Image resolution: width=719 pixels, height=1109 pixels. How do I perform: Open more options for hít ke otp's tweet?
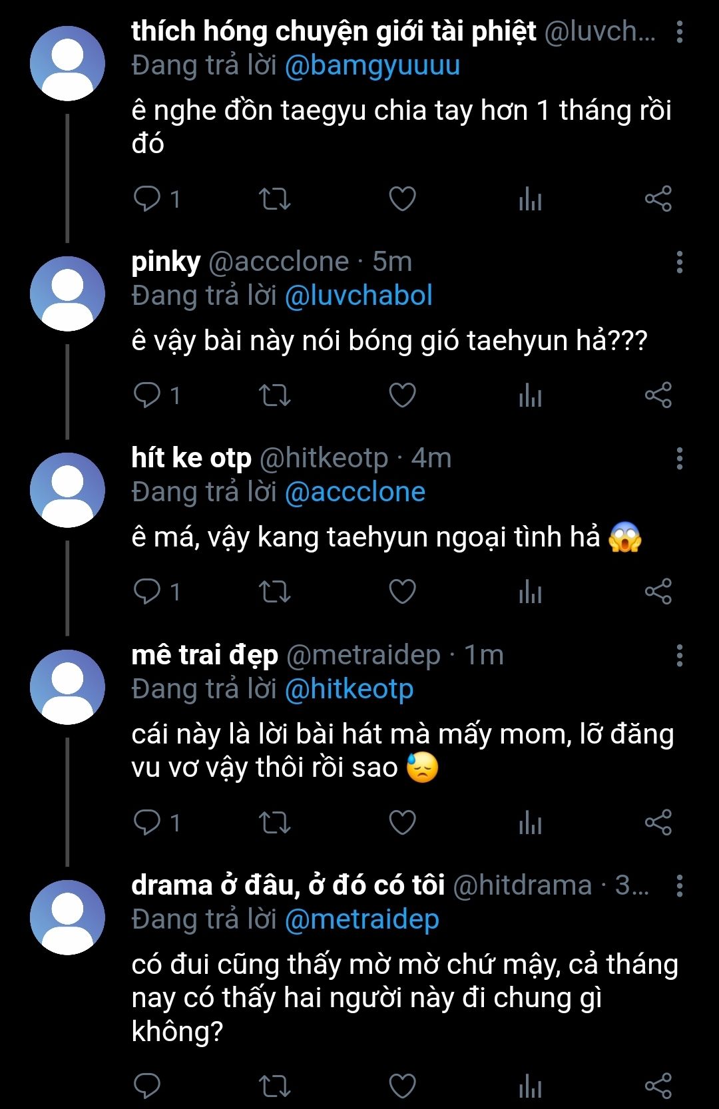tap(679, 459)
